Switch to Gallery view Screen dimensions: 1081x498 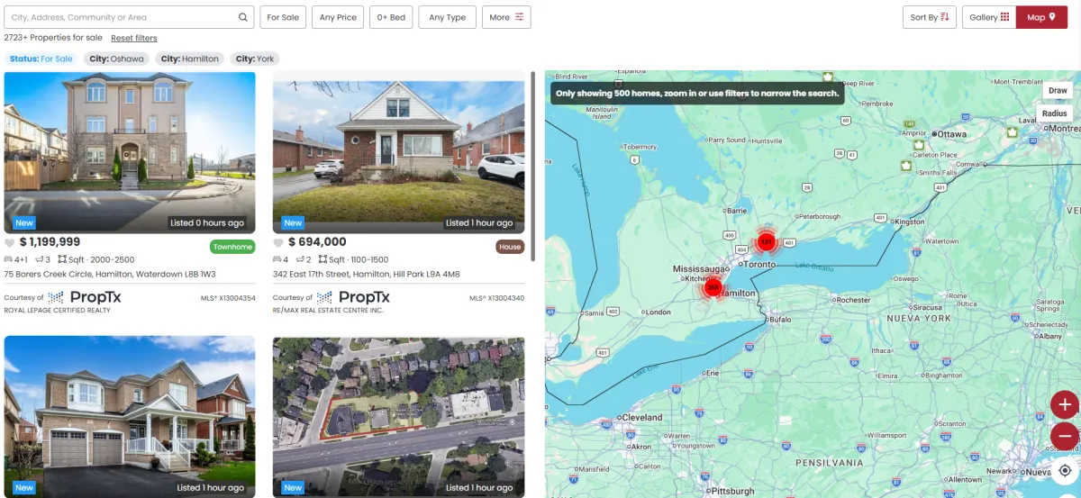pyautogui.click(x=989, y=17)
